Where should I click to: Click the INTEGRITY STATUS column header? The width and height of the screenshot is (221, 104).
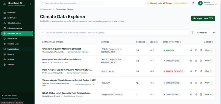point(172,42)
